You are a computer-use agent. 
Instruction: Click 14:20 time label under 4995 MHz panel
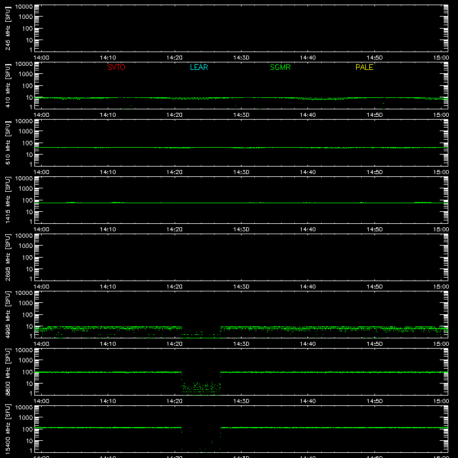[x=175, y=344]
